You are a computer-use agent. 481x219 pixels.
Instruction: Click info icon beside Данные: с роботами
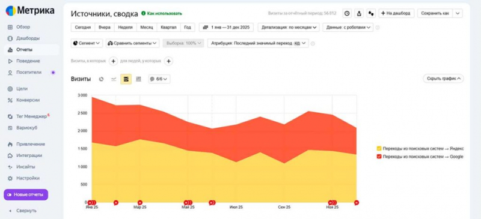(378, 28)
